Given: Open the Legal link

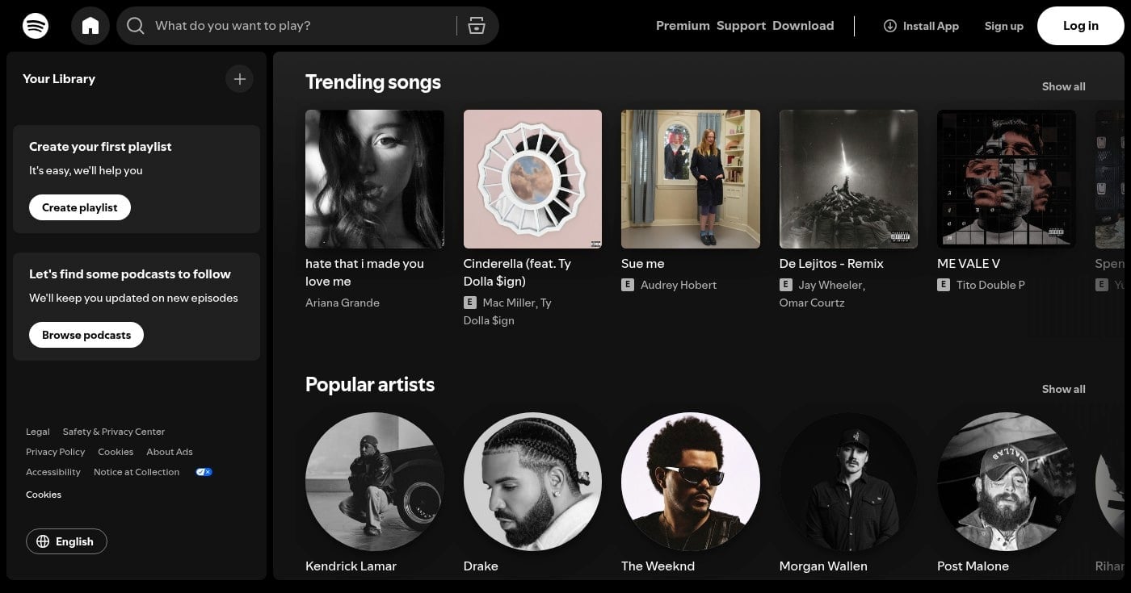Looking at the screenshot, I should [37, 432].
